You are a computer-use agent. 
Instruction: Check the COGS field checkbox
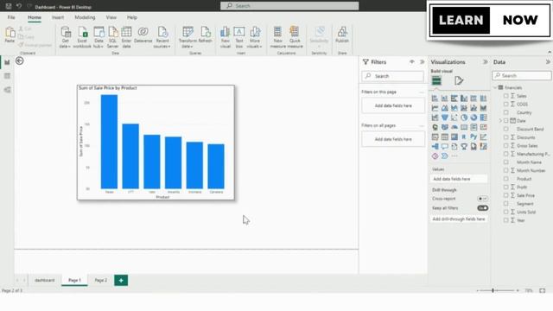tap(506, 104)
